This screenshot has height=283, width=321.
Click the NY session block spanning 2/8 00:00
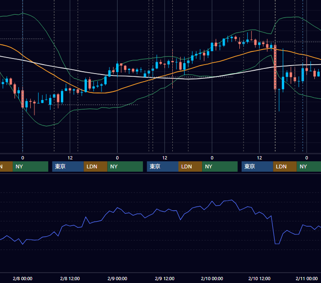pyautogui.click(x=30, y=166)
